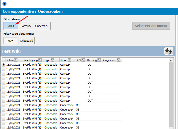This screenshot has width=178, height=129.
Task: Click the Selecteer document button
Action: click(151, 26)
